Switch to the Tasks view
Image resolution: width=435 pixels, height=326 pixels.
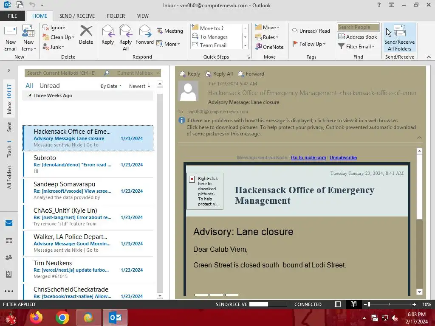coord(9,274)
